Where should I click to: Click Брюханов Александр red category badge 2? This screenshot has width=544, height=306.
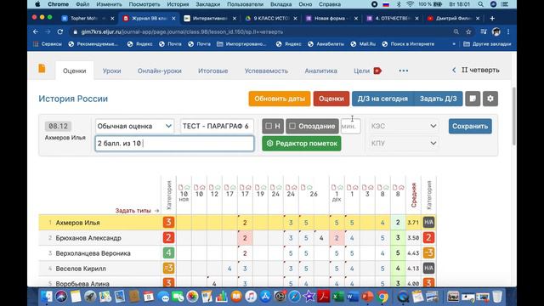(168, 238)
